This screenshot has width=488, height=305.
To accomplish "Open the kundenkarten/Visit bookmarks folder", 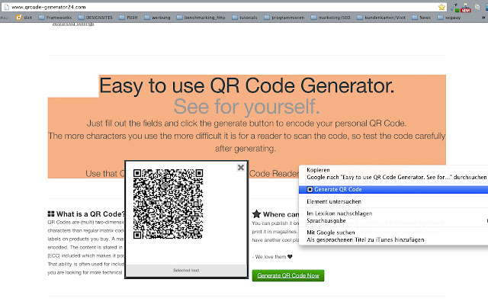I will point(381,18).
